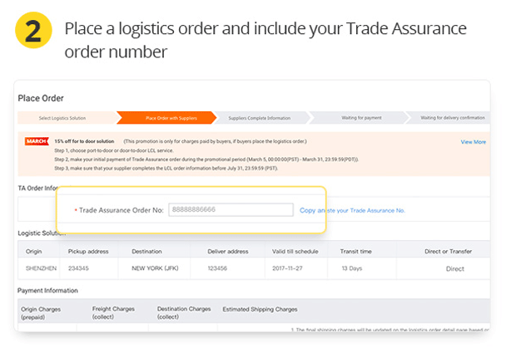The width and height of the screenshot is (521, 358).
Task: Click the Estimated Shipping Charges header
Action: click(x=260, y=310)
